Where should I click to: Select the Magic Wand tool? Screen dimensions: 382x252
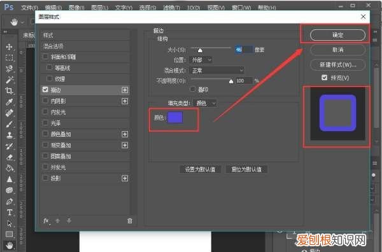pos(10,80)
